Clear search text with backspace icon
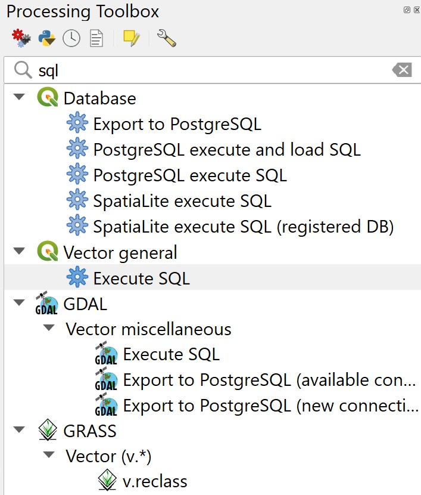This screenshot has height=495, width=421. (x=402, y=70)
